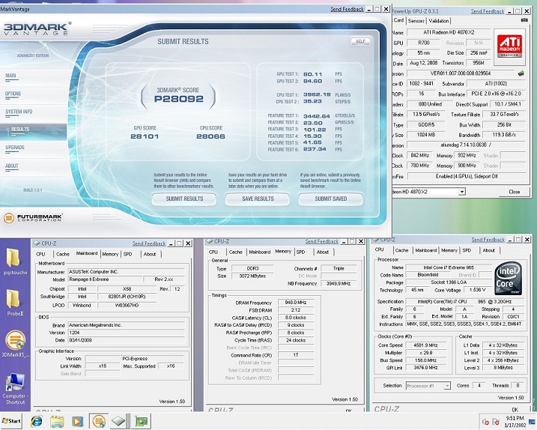Open the graphics card selector dropdown in GPU-Z
This screenshot has width=537, height=430.
pos(461,192)
